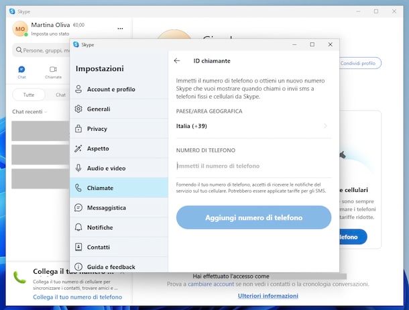Go back using the arrow next to ID chiamante
Screen dimensions: 409x310
(x=177, y=61)
